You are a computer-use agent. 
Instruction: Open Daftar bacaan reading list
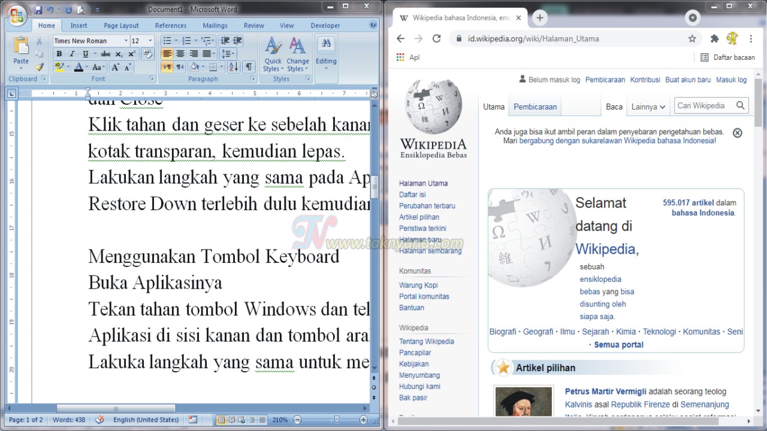727,57
